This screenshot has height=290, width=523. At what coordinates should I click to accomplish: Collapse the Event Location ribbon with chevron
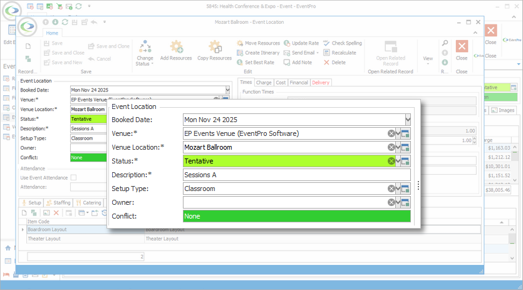475,33
